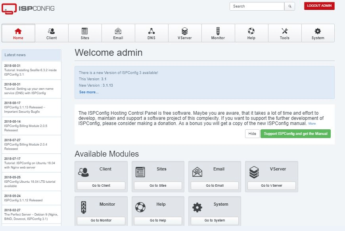Open the Help tab label
345x231 pixels.
[251, 38]
